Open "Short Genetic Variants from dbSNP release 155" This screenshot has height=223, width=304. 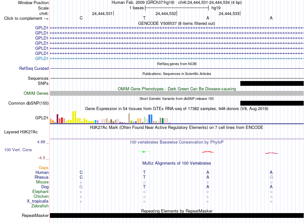coord(177,99)
